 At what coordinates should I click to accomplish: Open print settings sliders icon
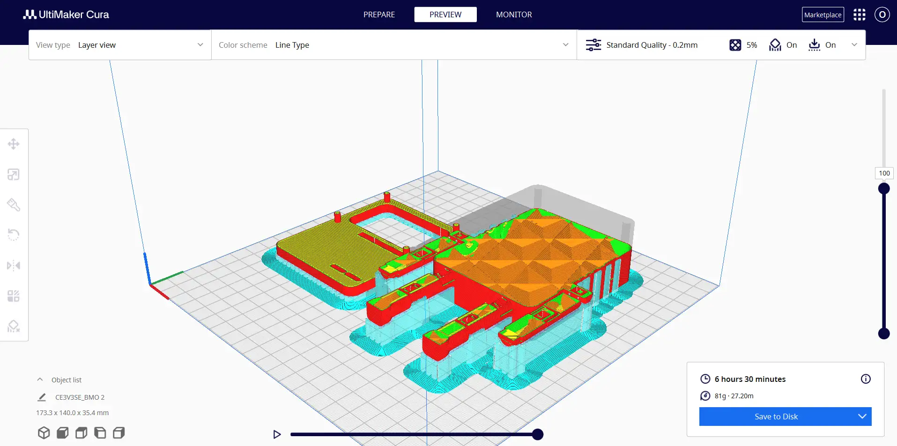pos(593,45)
